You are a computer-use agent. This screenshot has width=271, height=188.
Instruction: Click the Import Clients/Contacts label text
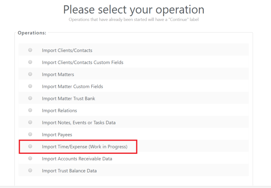coord(67,51)
